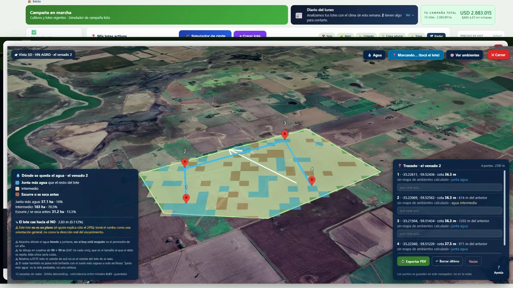
Task: Click the 'Junta más agua' blue swatch
Action: (17, 183)
